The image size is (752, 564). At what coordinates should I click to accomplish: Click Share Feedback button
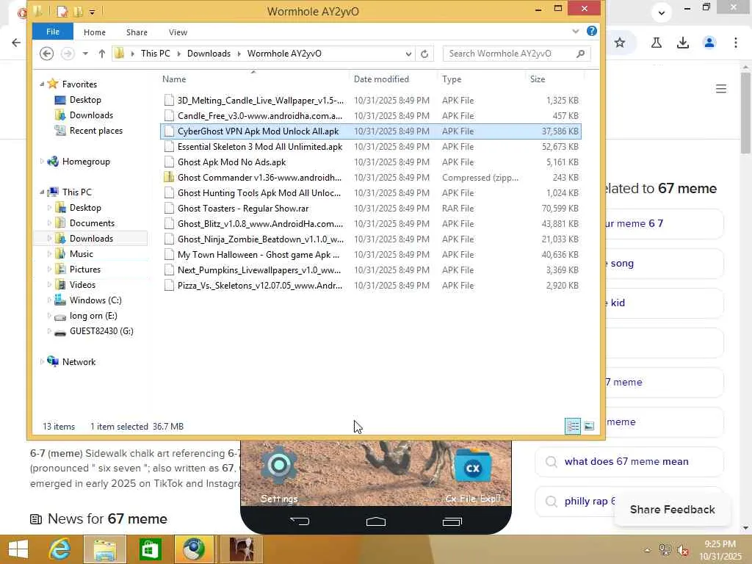[673, 510]
